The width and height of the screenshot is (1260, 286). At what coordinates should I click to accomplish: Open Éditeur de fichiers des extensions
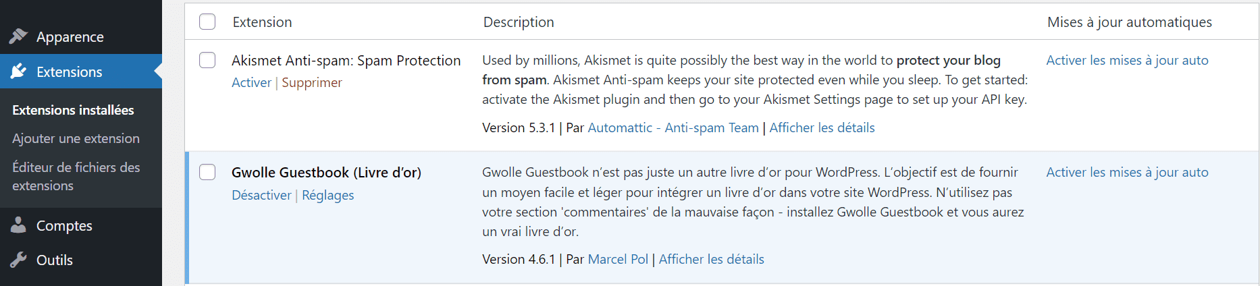[x=76, y=176]
